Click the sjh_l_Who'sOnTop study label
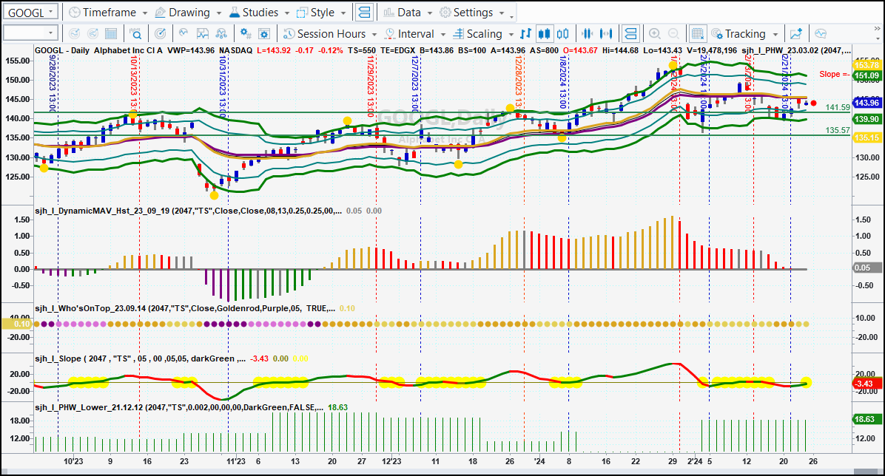 [x=185, y=308]
